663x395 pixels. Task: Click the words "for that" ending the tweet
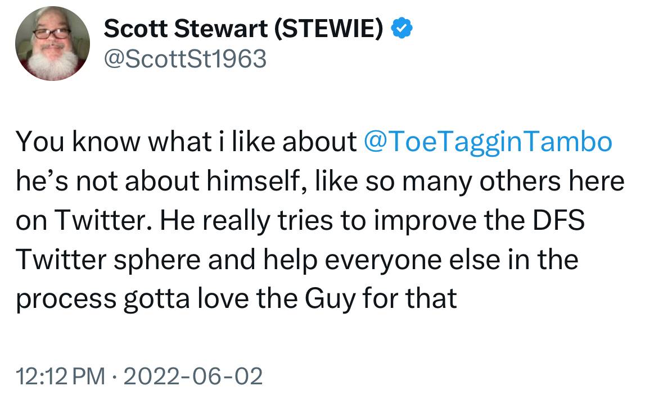coord(410,299)
